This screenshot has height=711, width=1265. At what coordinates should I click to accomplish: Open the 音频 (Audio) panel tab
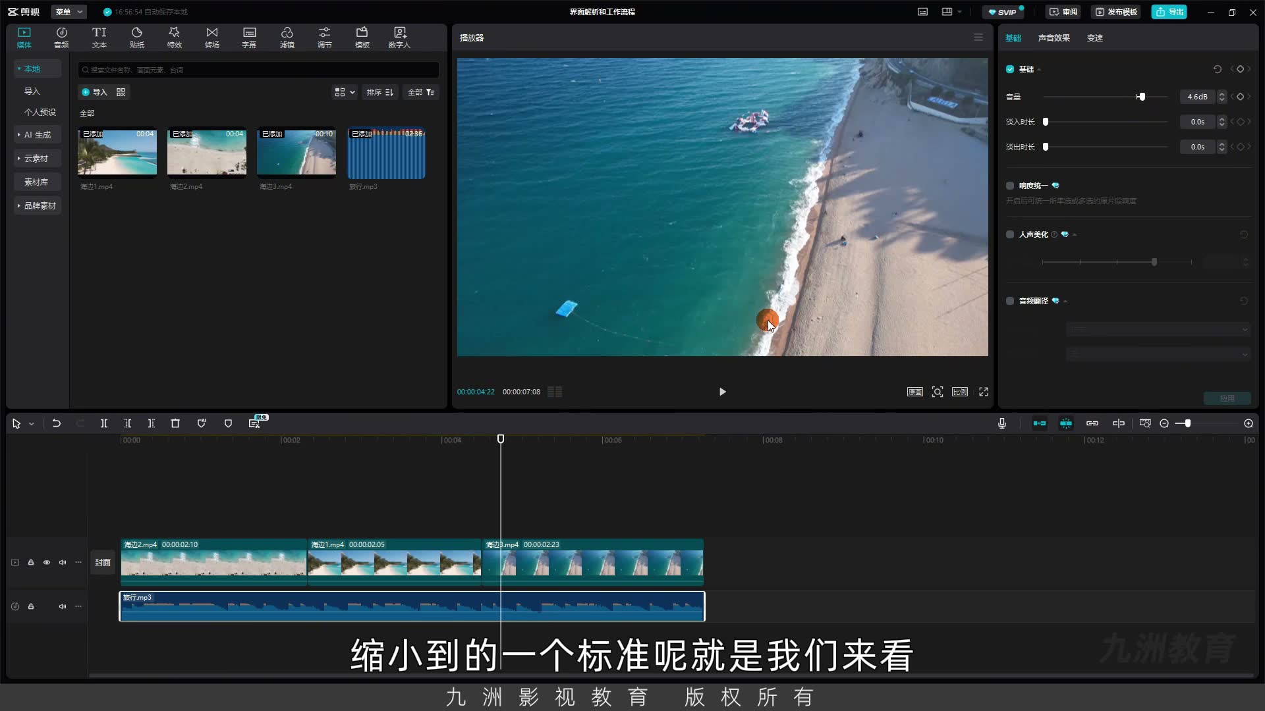[x=61, y=38]
